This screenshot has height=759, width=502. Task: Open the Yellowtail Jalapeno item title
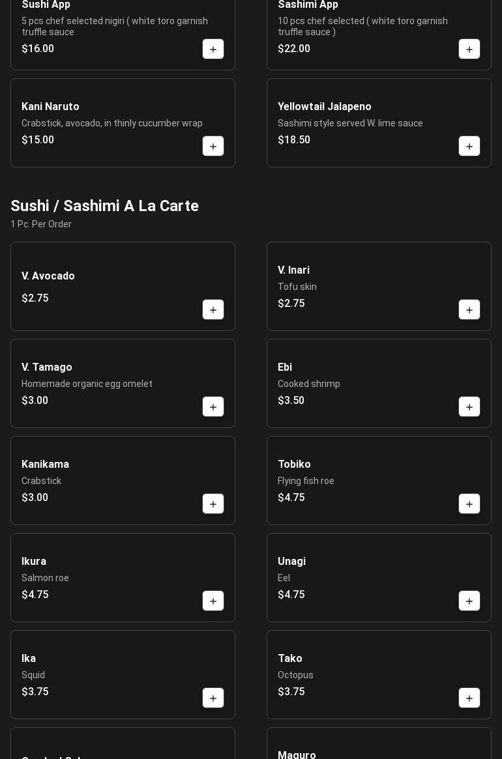tap(324, 107)
